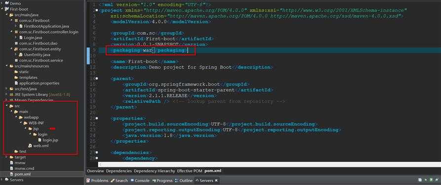Select the mvnw file in explorer
This screenshot has height=185, width=441.
[x=20, y=163]
